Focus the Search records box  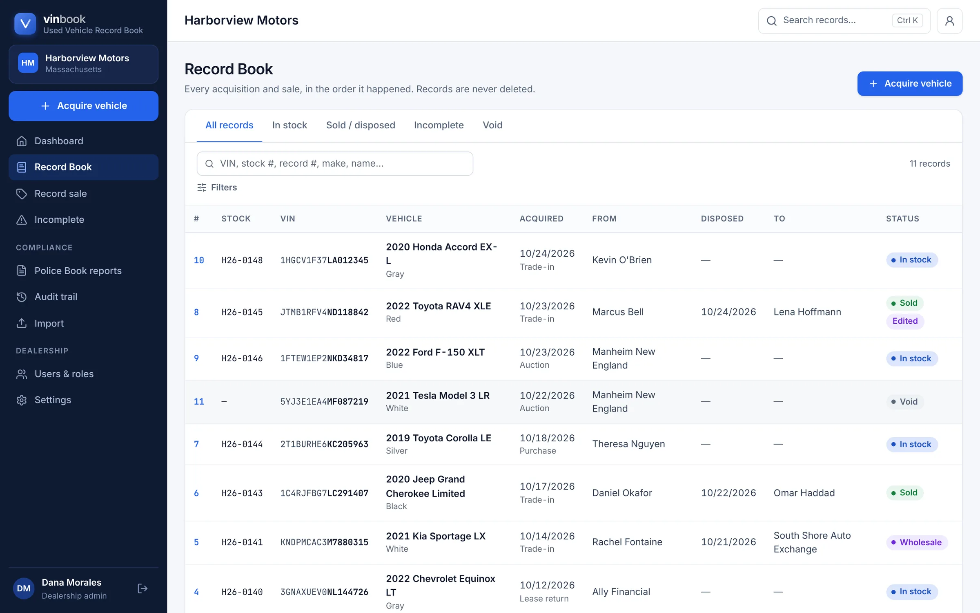844,21
